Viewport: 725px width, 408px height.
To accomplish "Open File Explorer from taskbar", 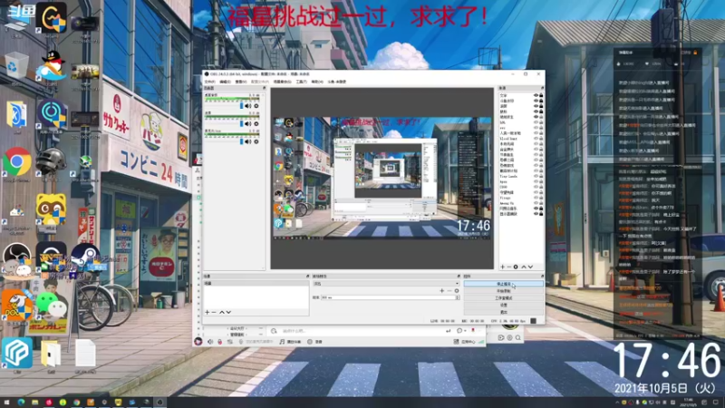I will pos(34,403).
